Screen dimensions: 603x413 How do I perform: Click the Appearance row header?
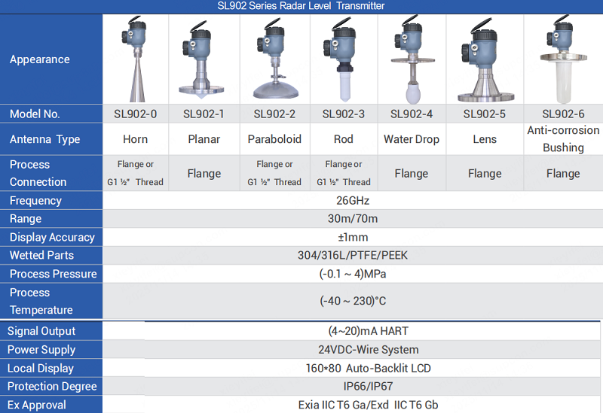(40, 59)
